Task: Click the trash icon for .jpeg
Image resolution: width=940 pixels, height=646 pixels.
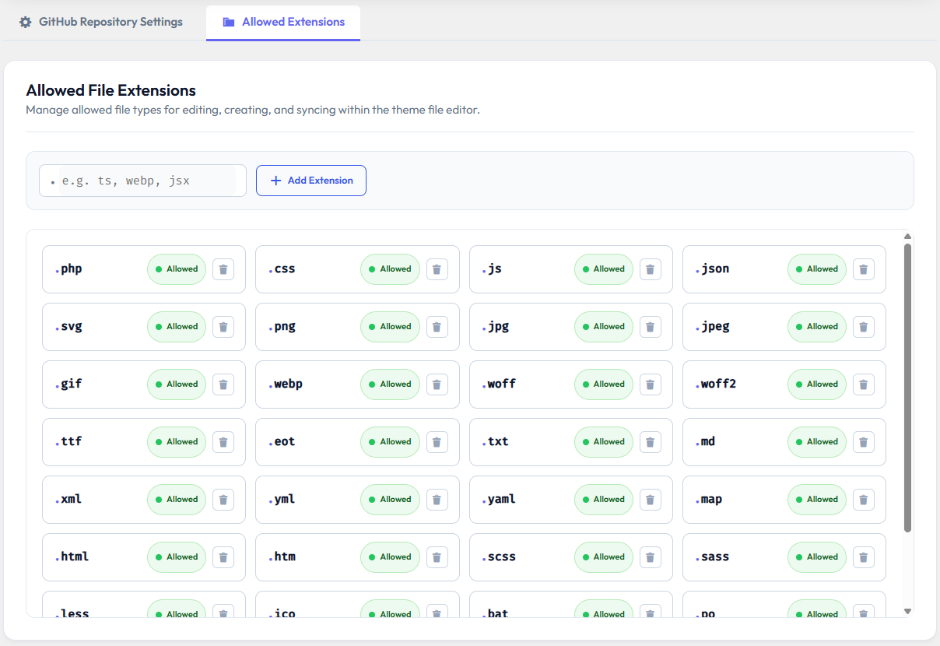Action: tap(864, 327)
